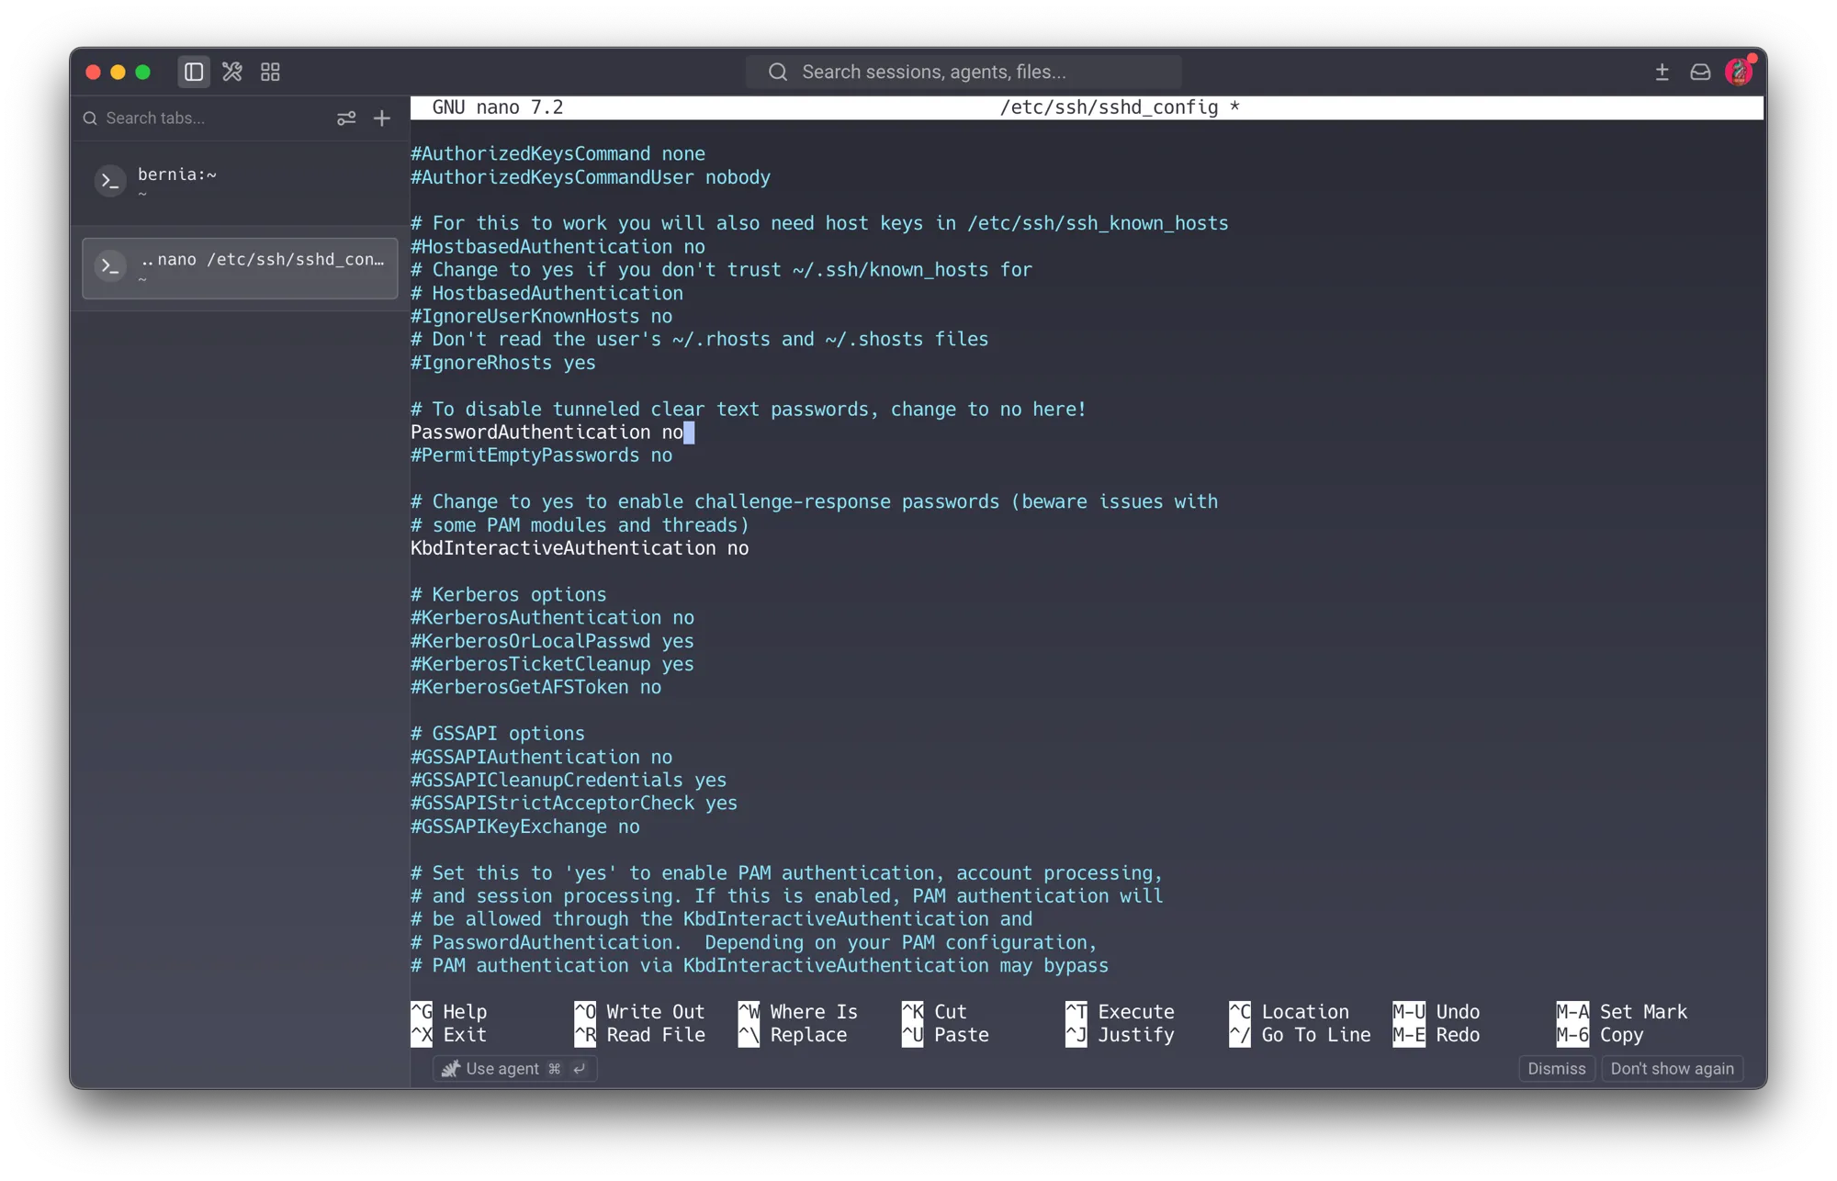Select the bernia:~ terminal tab
This screenshot has width=1837, height=1181.
pos(240,182)
